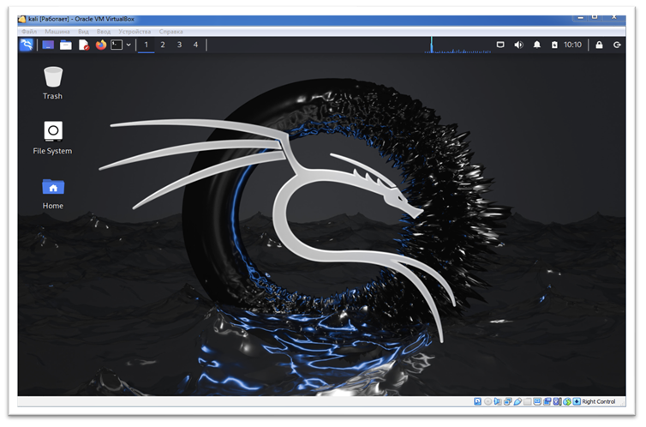The width and height of the screenshot is (646, 427).
Task: Open the notifications bell
Action: click(537, 45)
